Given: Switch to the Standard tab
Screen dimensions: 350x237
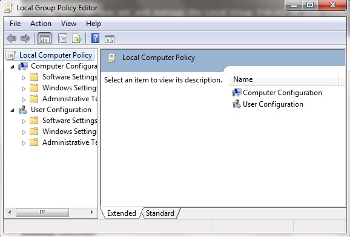Looking at the screenshot, I should 160,213.
